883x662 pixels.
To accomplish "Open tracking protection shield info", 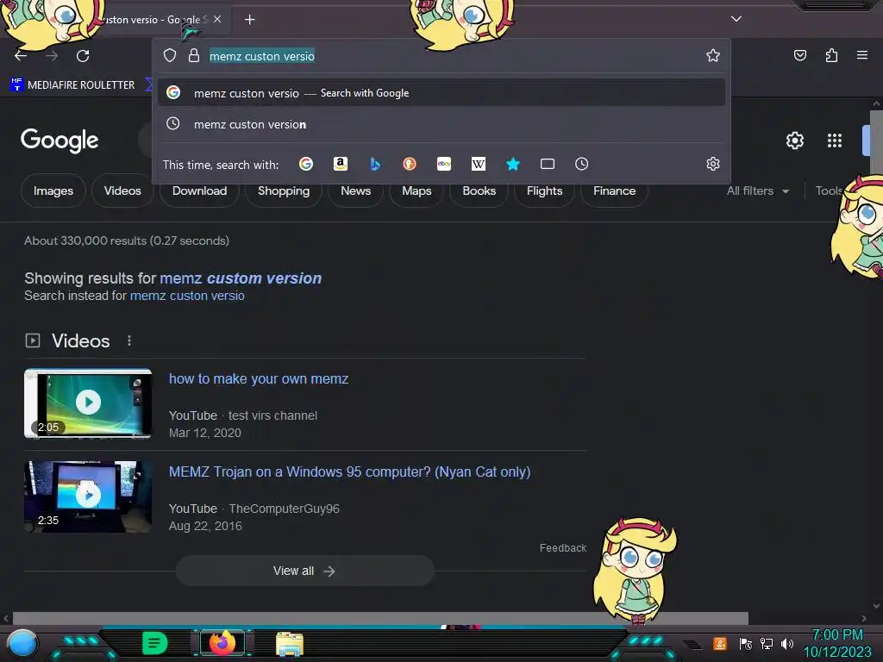I will coord(170,55).
